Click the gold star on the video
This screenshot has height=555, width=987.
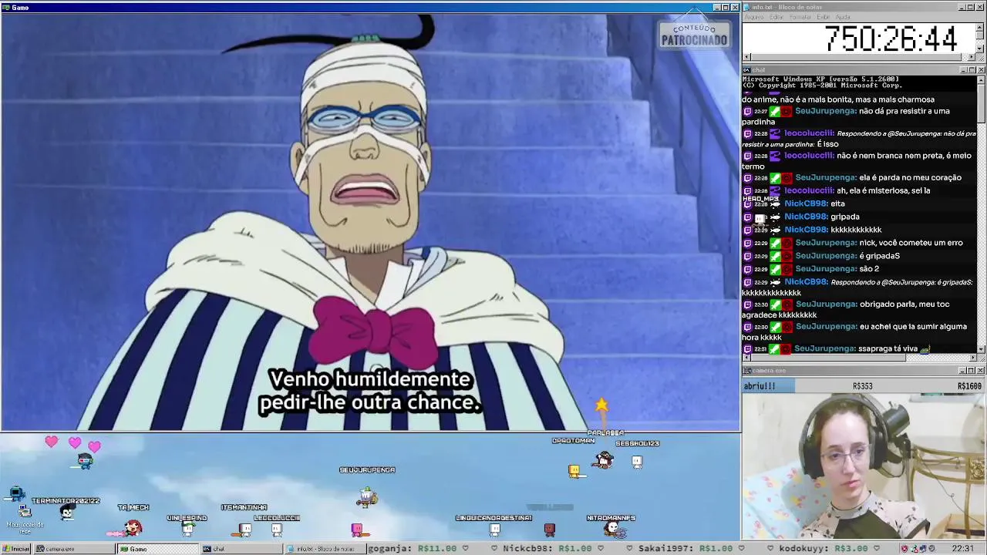[601, 405]
